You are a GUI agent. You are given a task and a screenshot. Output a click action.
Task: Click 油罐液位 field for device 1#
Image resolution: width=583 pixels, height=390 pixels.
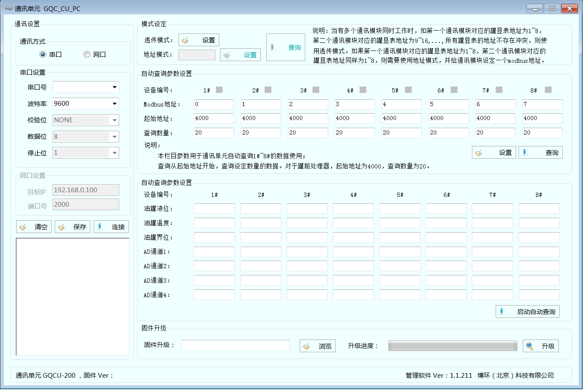pyautogui.click(x=214, y=208)
